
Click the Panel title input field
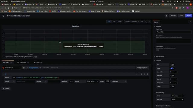pyautogui.click(x=174, y=32)
